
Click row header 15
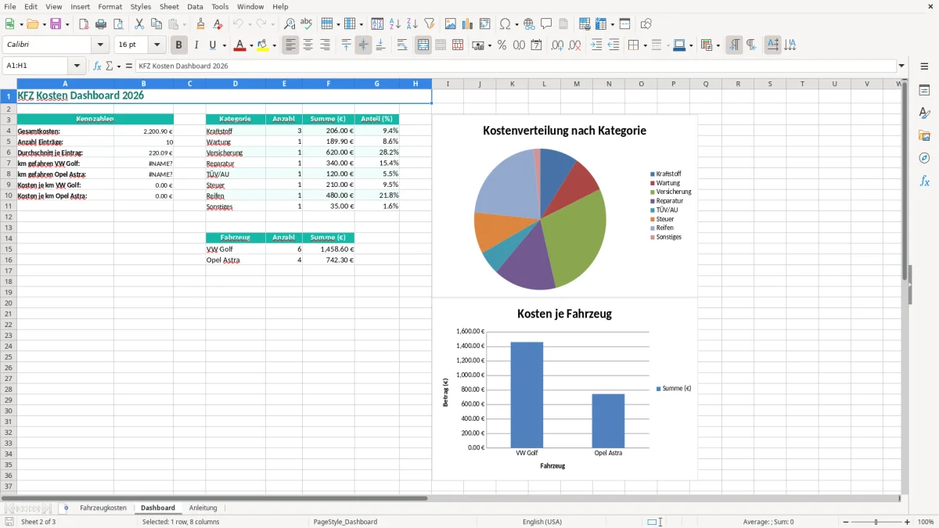tap(9, 249)
